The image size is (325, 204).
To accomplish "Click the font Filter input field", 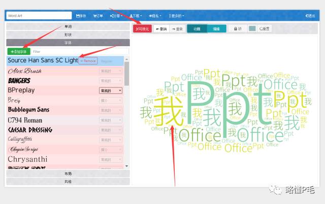I will [80, 51].
